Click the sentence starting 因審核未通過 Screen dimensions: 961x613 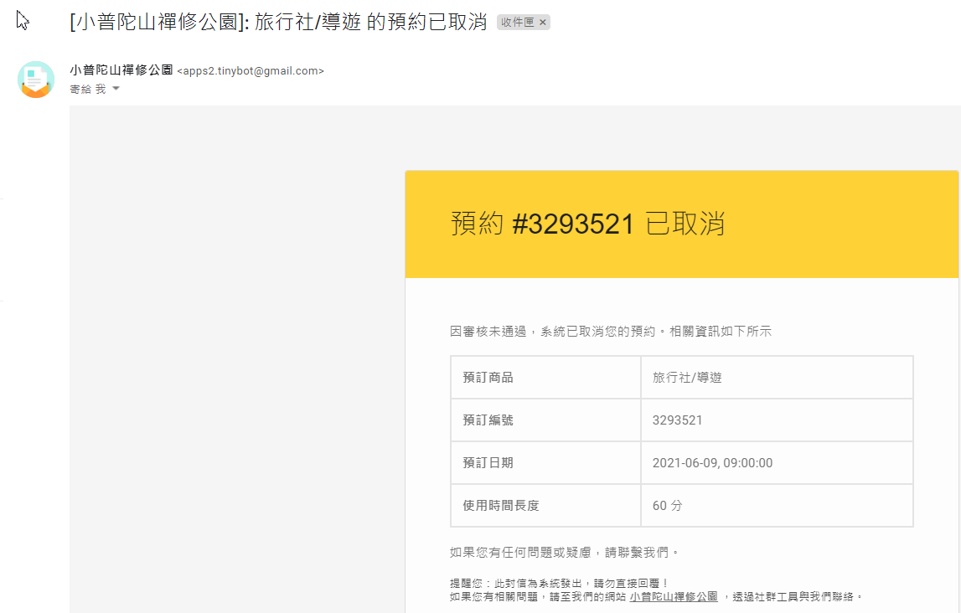(611, 332)
